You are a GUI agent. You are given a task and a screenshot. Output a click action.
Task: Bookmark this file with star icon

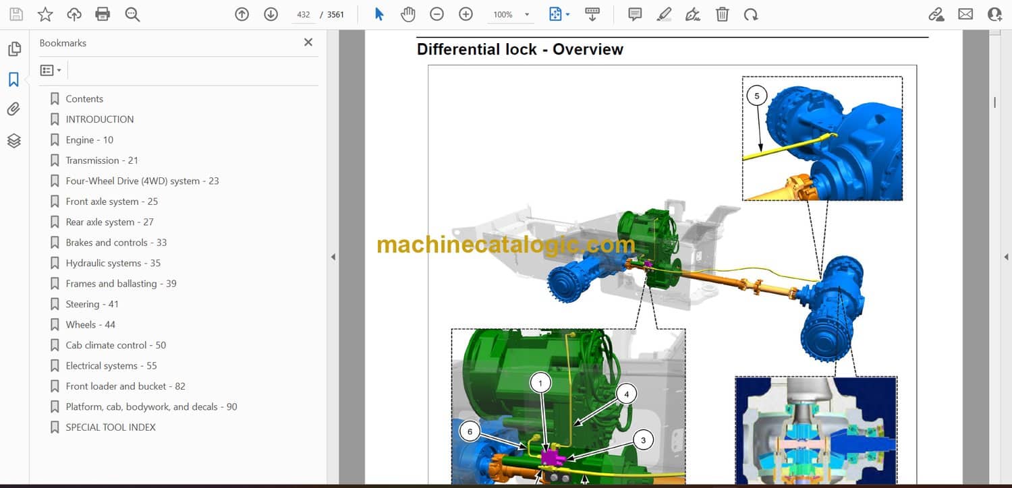(45, 14)
